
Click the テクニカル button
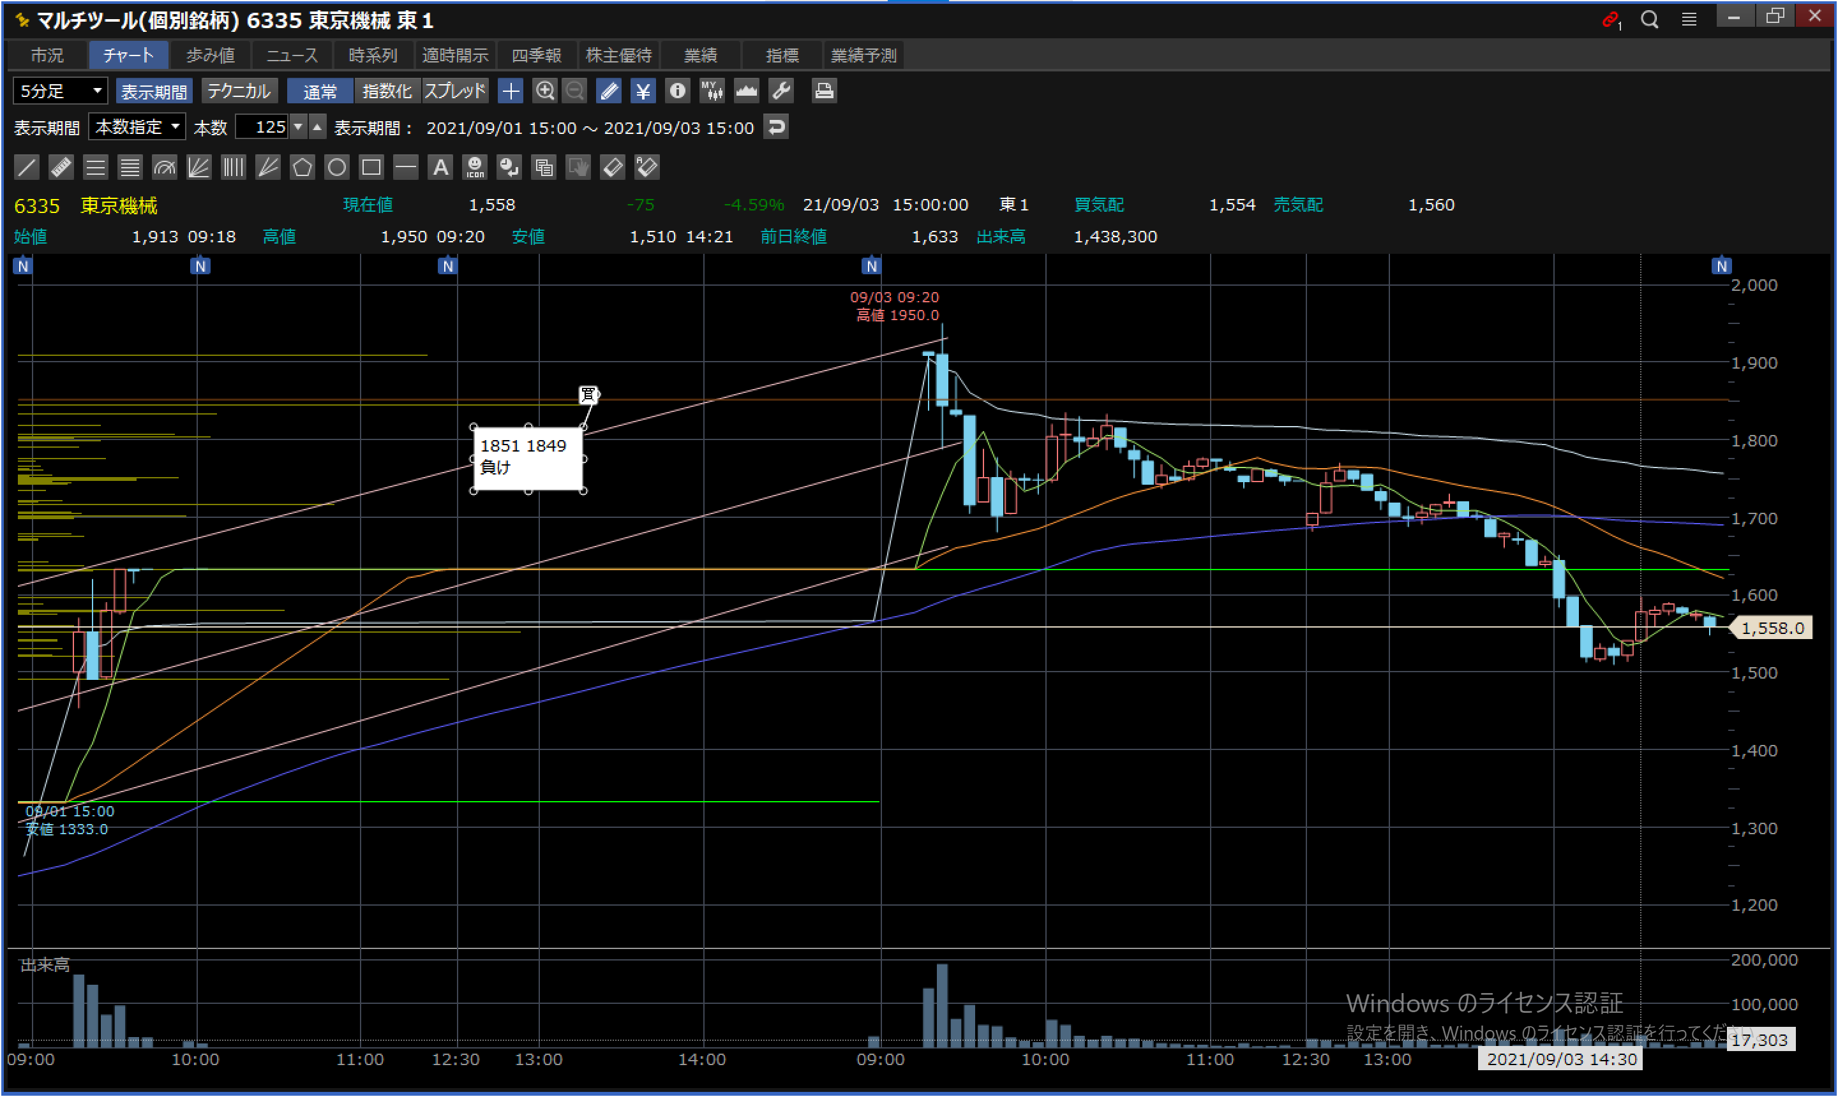pyautogui.click(x=239, y=91)
